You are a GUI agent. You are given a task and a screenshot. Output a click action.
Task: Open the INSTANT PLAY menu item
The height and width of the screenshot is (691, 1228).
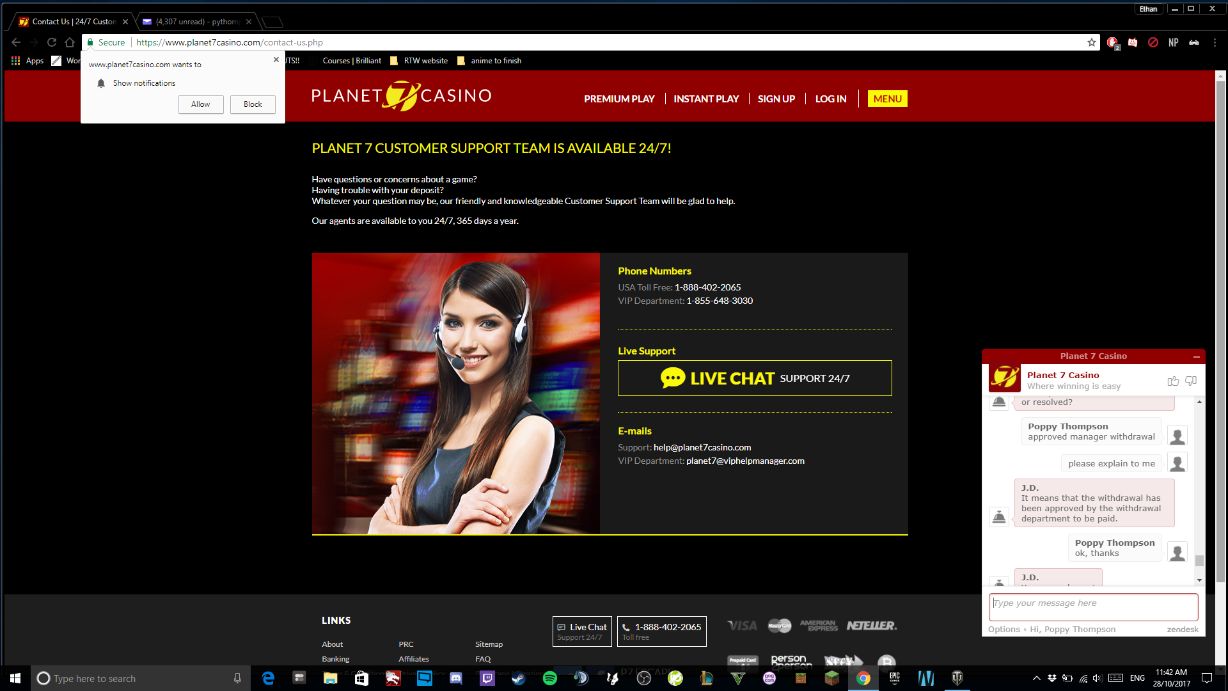tap(706, 99)
